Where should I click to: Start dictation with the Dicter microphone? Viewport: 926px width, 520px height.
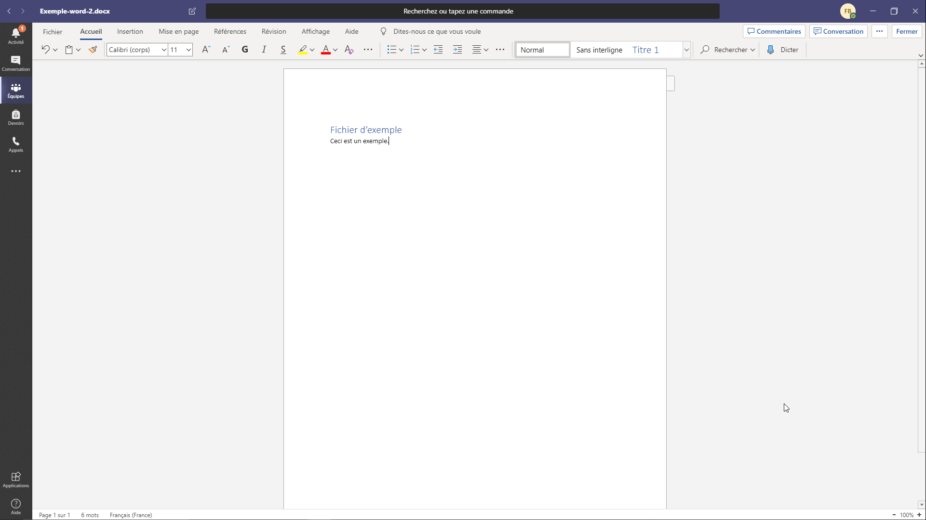tap(782, 50)
